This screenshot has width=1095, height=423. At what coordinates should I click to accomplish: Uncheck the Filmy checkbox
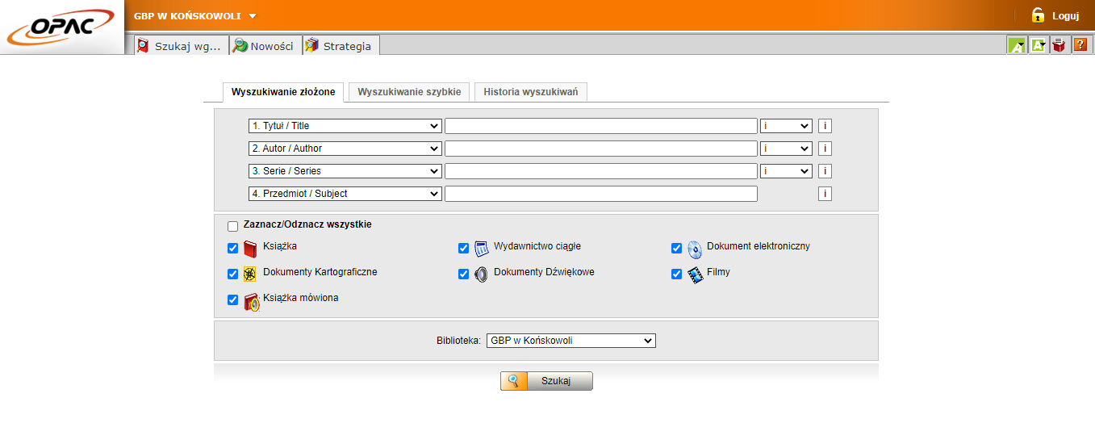677,274
